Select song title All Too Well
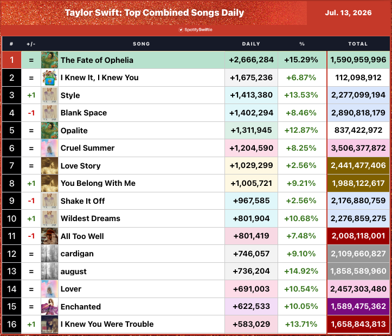This screenshot has height=336, width=392. [x=82, y=236]
